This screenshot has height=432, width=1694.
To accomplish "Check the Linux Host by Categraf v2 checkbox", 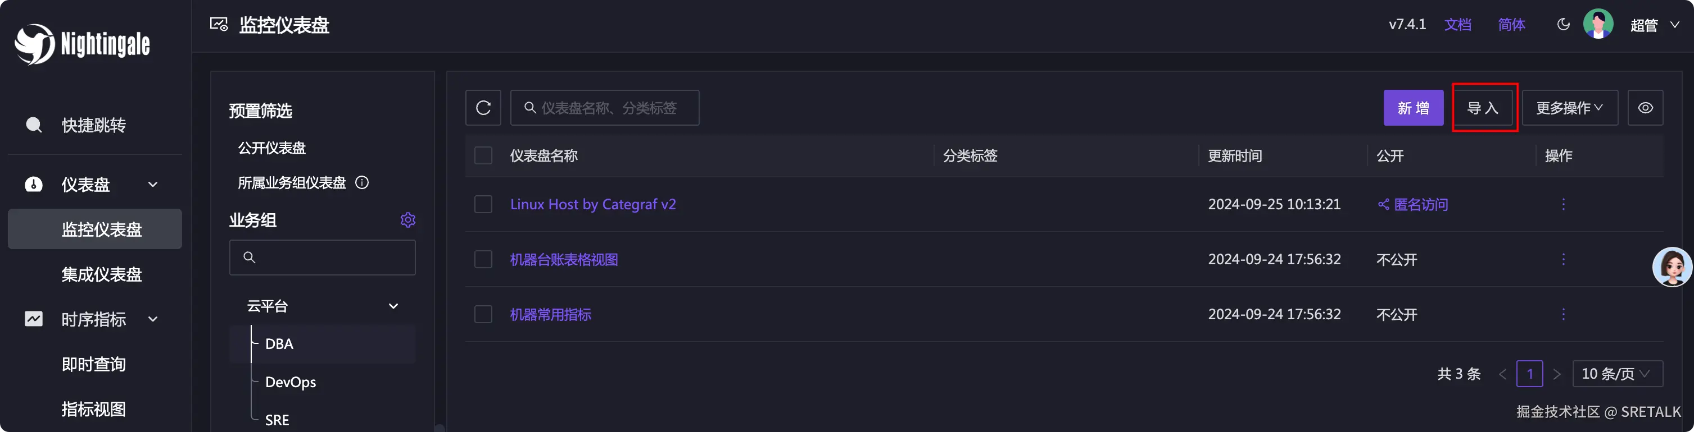I will coord(483,204).
